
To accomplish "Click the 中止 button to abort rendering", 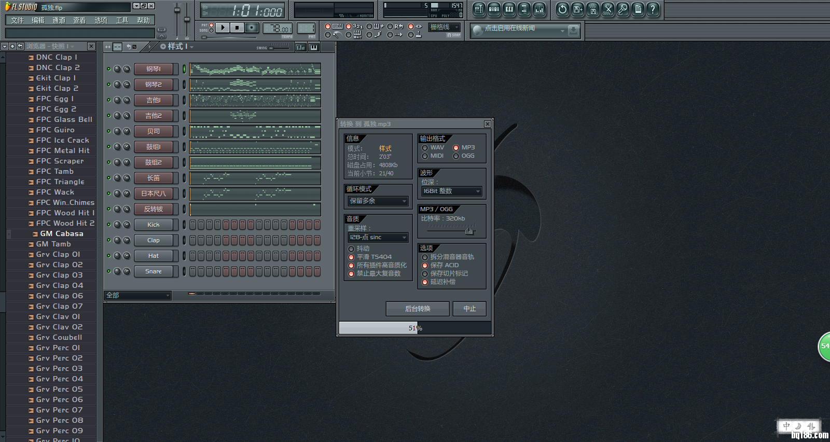I will pos(469,309).
